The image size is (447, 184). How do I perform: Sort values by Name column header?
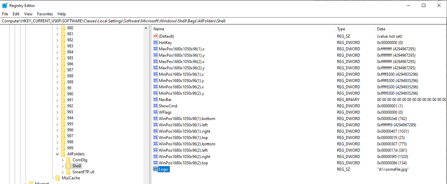tap(243, 29)
